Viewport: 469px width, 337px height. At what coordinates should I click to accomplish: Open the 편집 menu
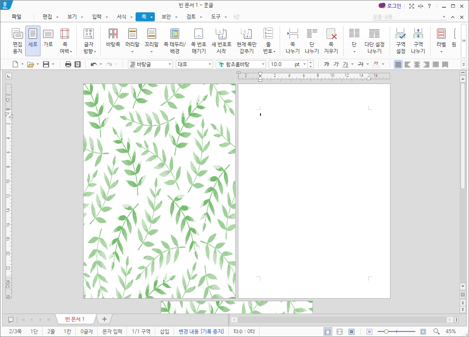click(x=47, y=17)
